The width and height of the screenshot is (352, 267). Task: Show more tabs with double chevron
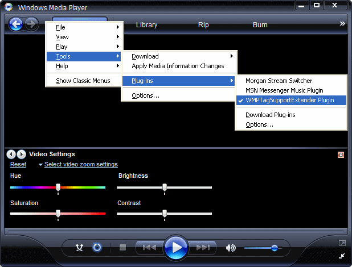[342, 24]
